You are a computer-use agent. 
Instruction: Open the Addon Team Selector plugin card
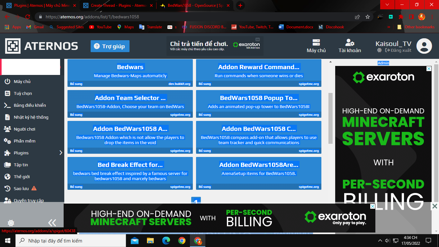[x=130, y=104]
